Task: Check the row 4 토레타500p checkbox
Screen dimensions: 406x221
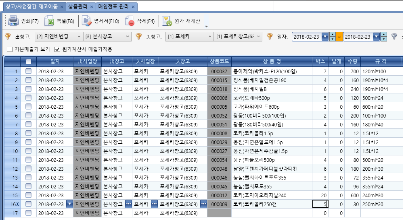Action: click(x=29, y=98)
